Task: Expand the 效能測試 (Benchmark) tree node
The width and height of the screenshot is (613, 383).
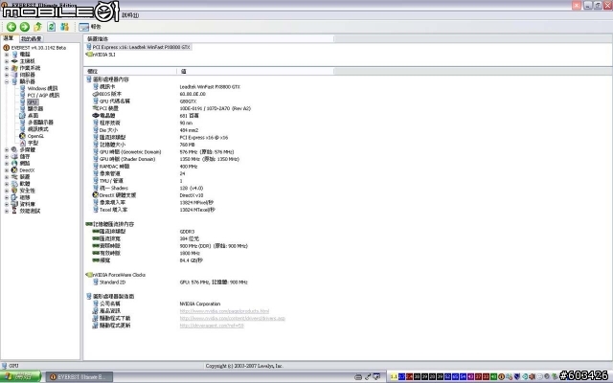Action: (x=7, y=211)
